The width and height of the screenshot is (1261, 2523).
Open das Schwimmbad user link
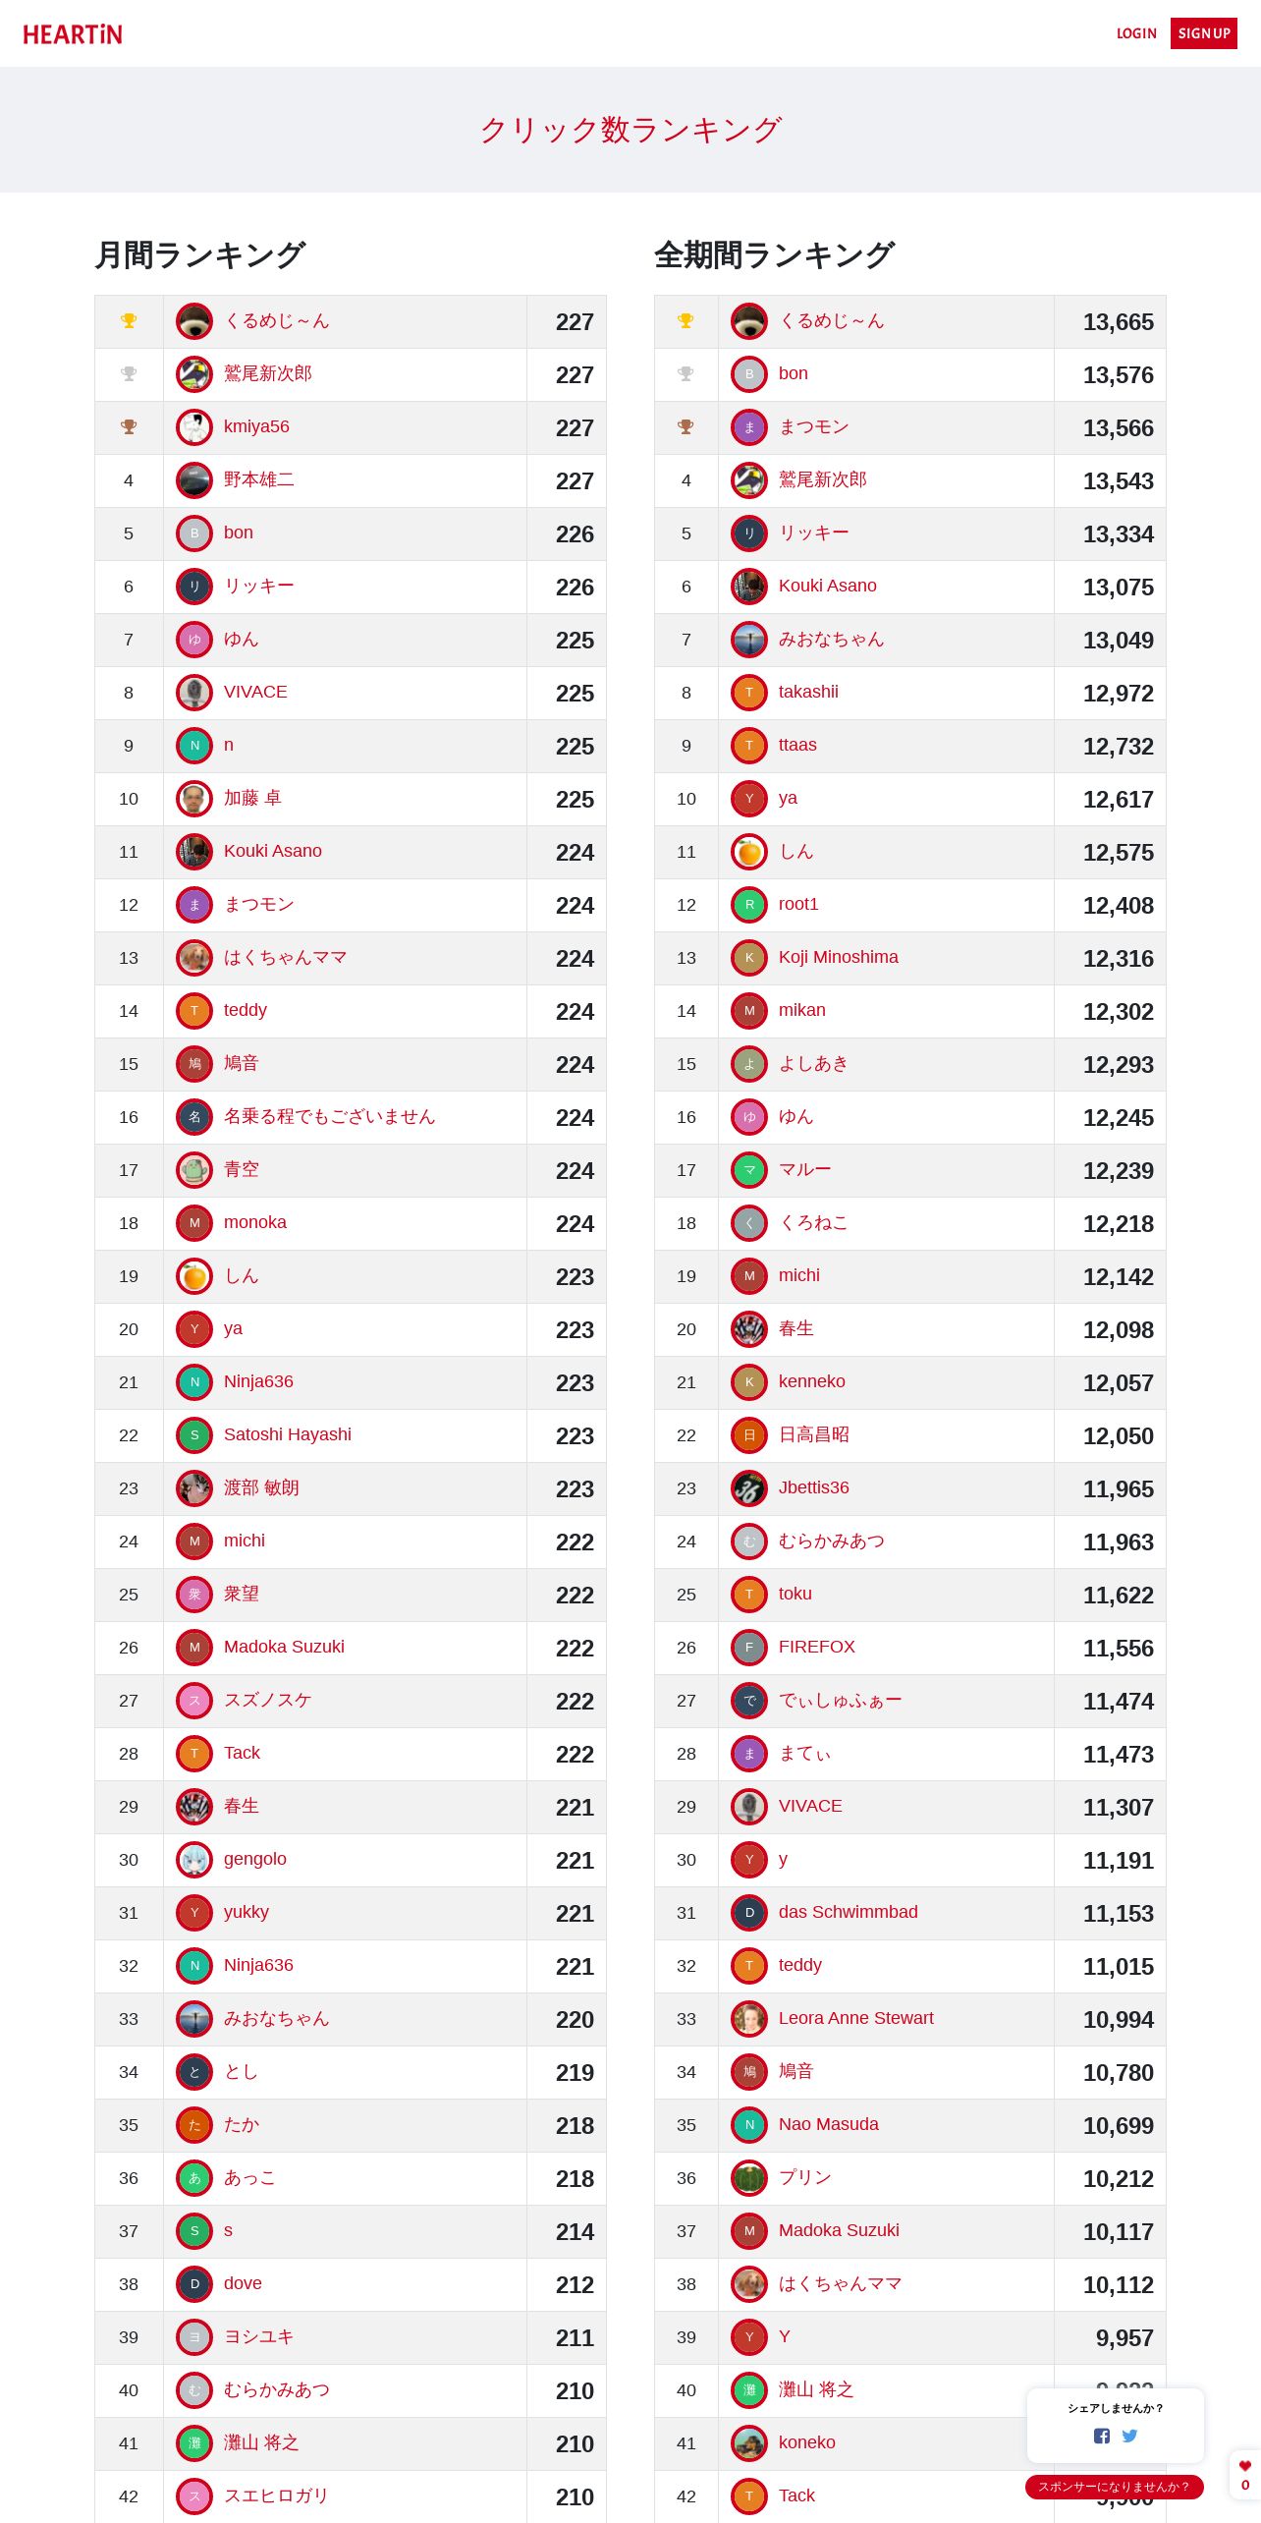848,1912
